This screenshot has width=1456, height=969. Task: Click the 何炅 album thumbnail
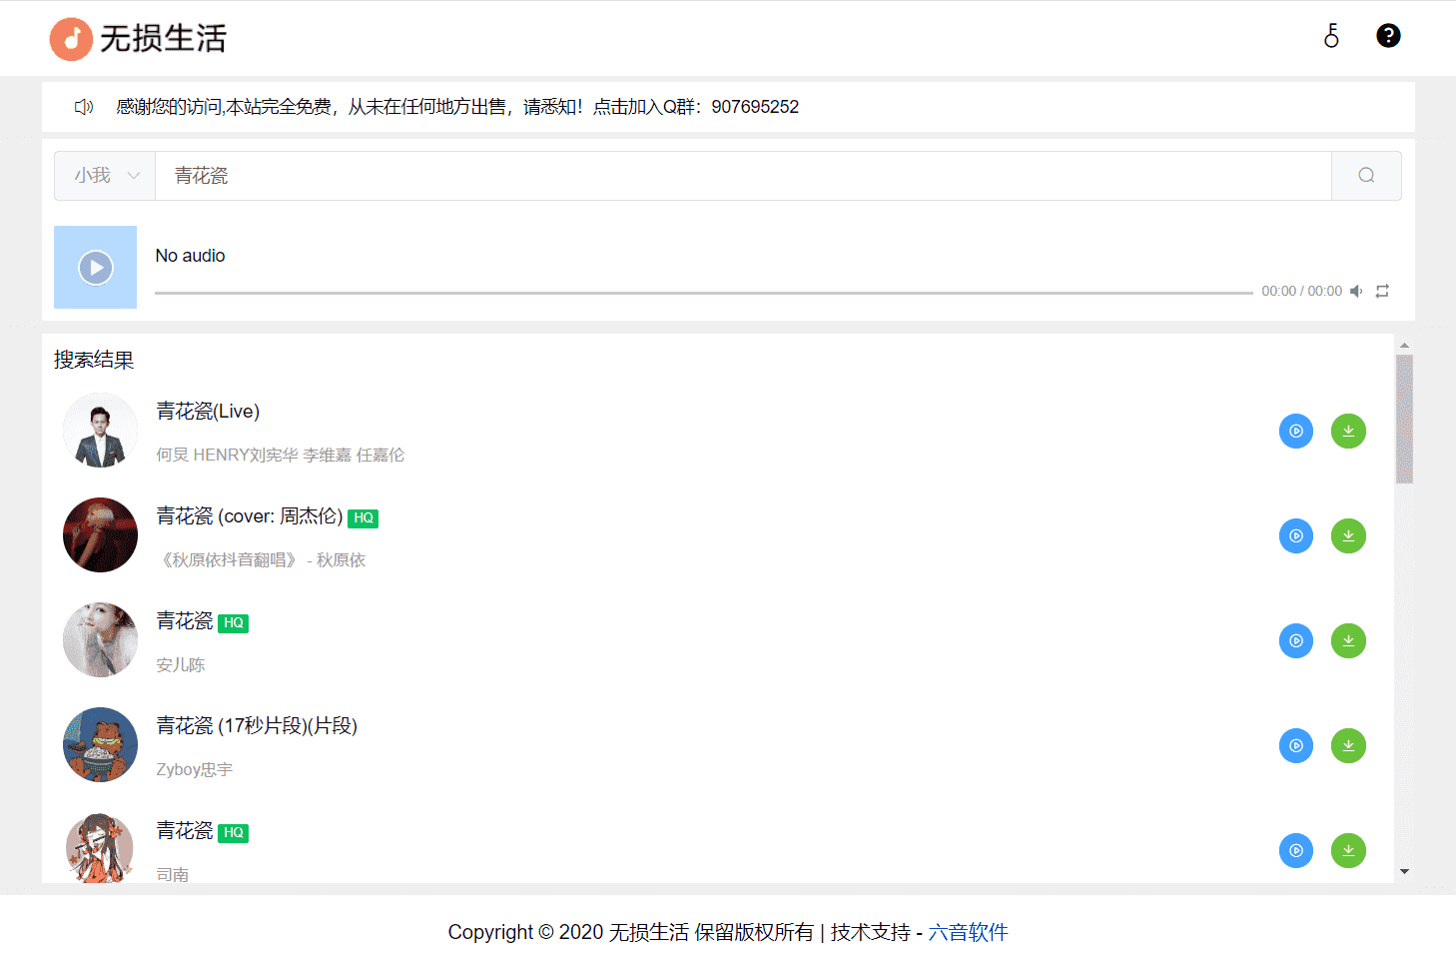point(100,431)
